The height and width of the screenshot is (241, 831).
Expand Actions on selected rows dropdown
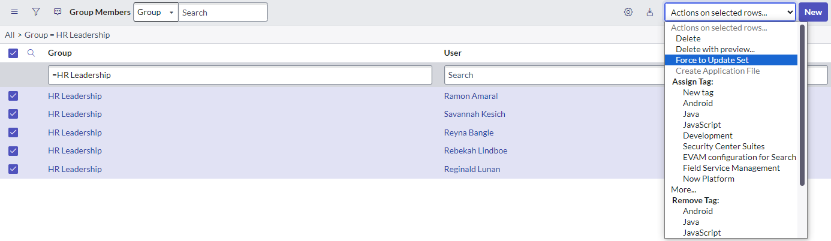730,12
